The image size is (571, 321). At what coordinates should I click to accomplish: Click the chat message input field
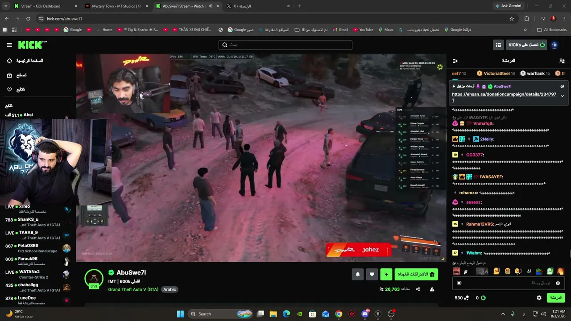click(x=509, y=283)
